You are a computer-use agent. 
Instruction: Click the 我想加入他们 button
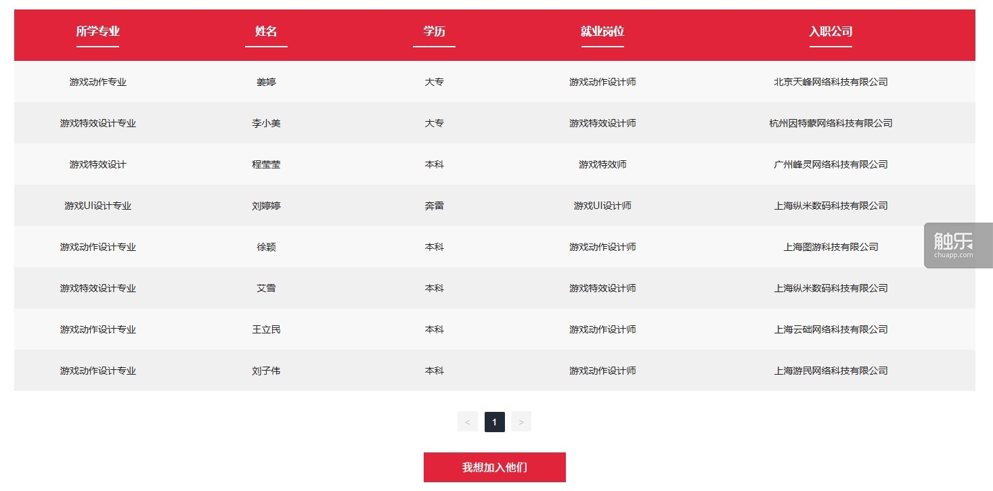(494, 467)
